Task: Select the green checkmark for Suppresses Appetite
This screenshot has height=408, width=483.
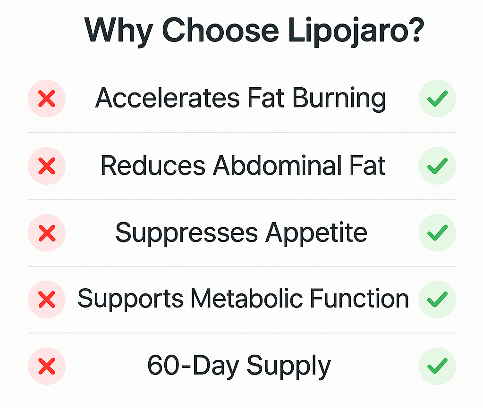Action: pos(437,233)
